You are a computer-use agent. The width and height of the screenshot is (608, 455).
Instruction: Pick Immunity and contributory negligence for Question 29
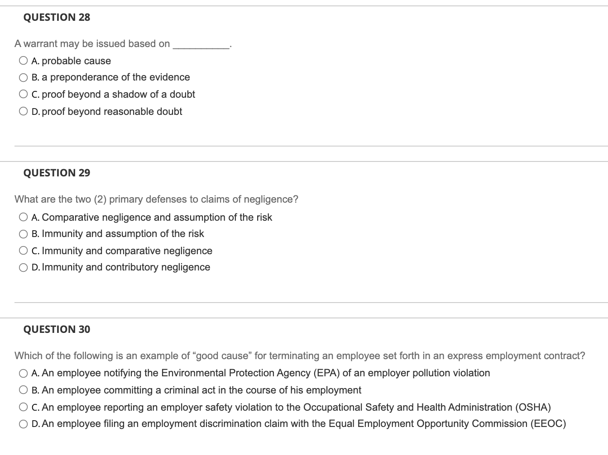[x=23, y=267]
